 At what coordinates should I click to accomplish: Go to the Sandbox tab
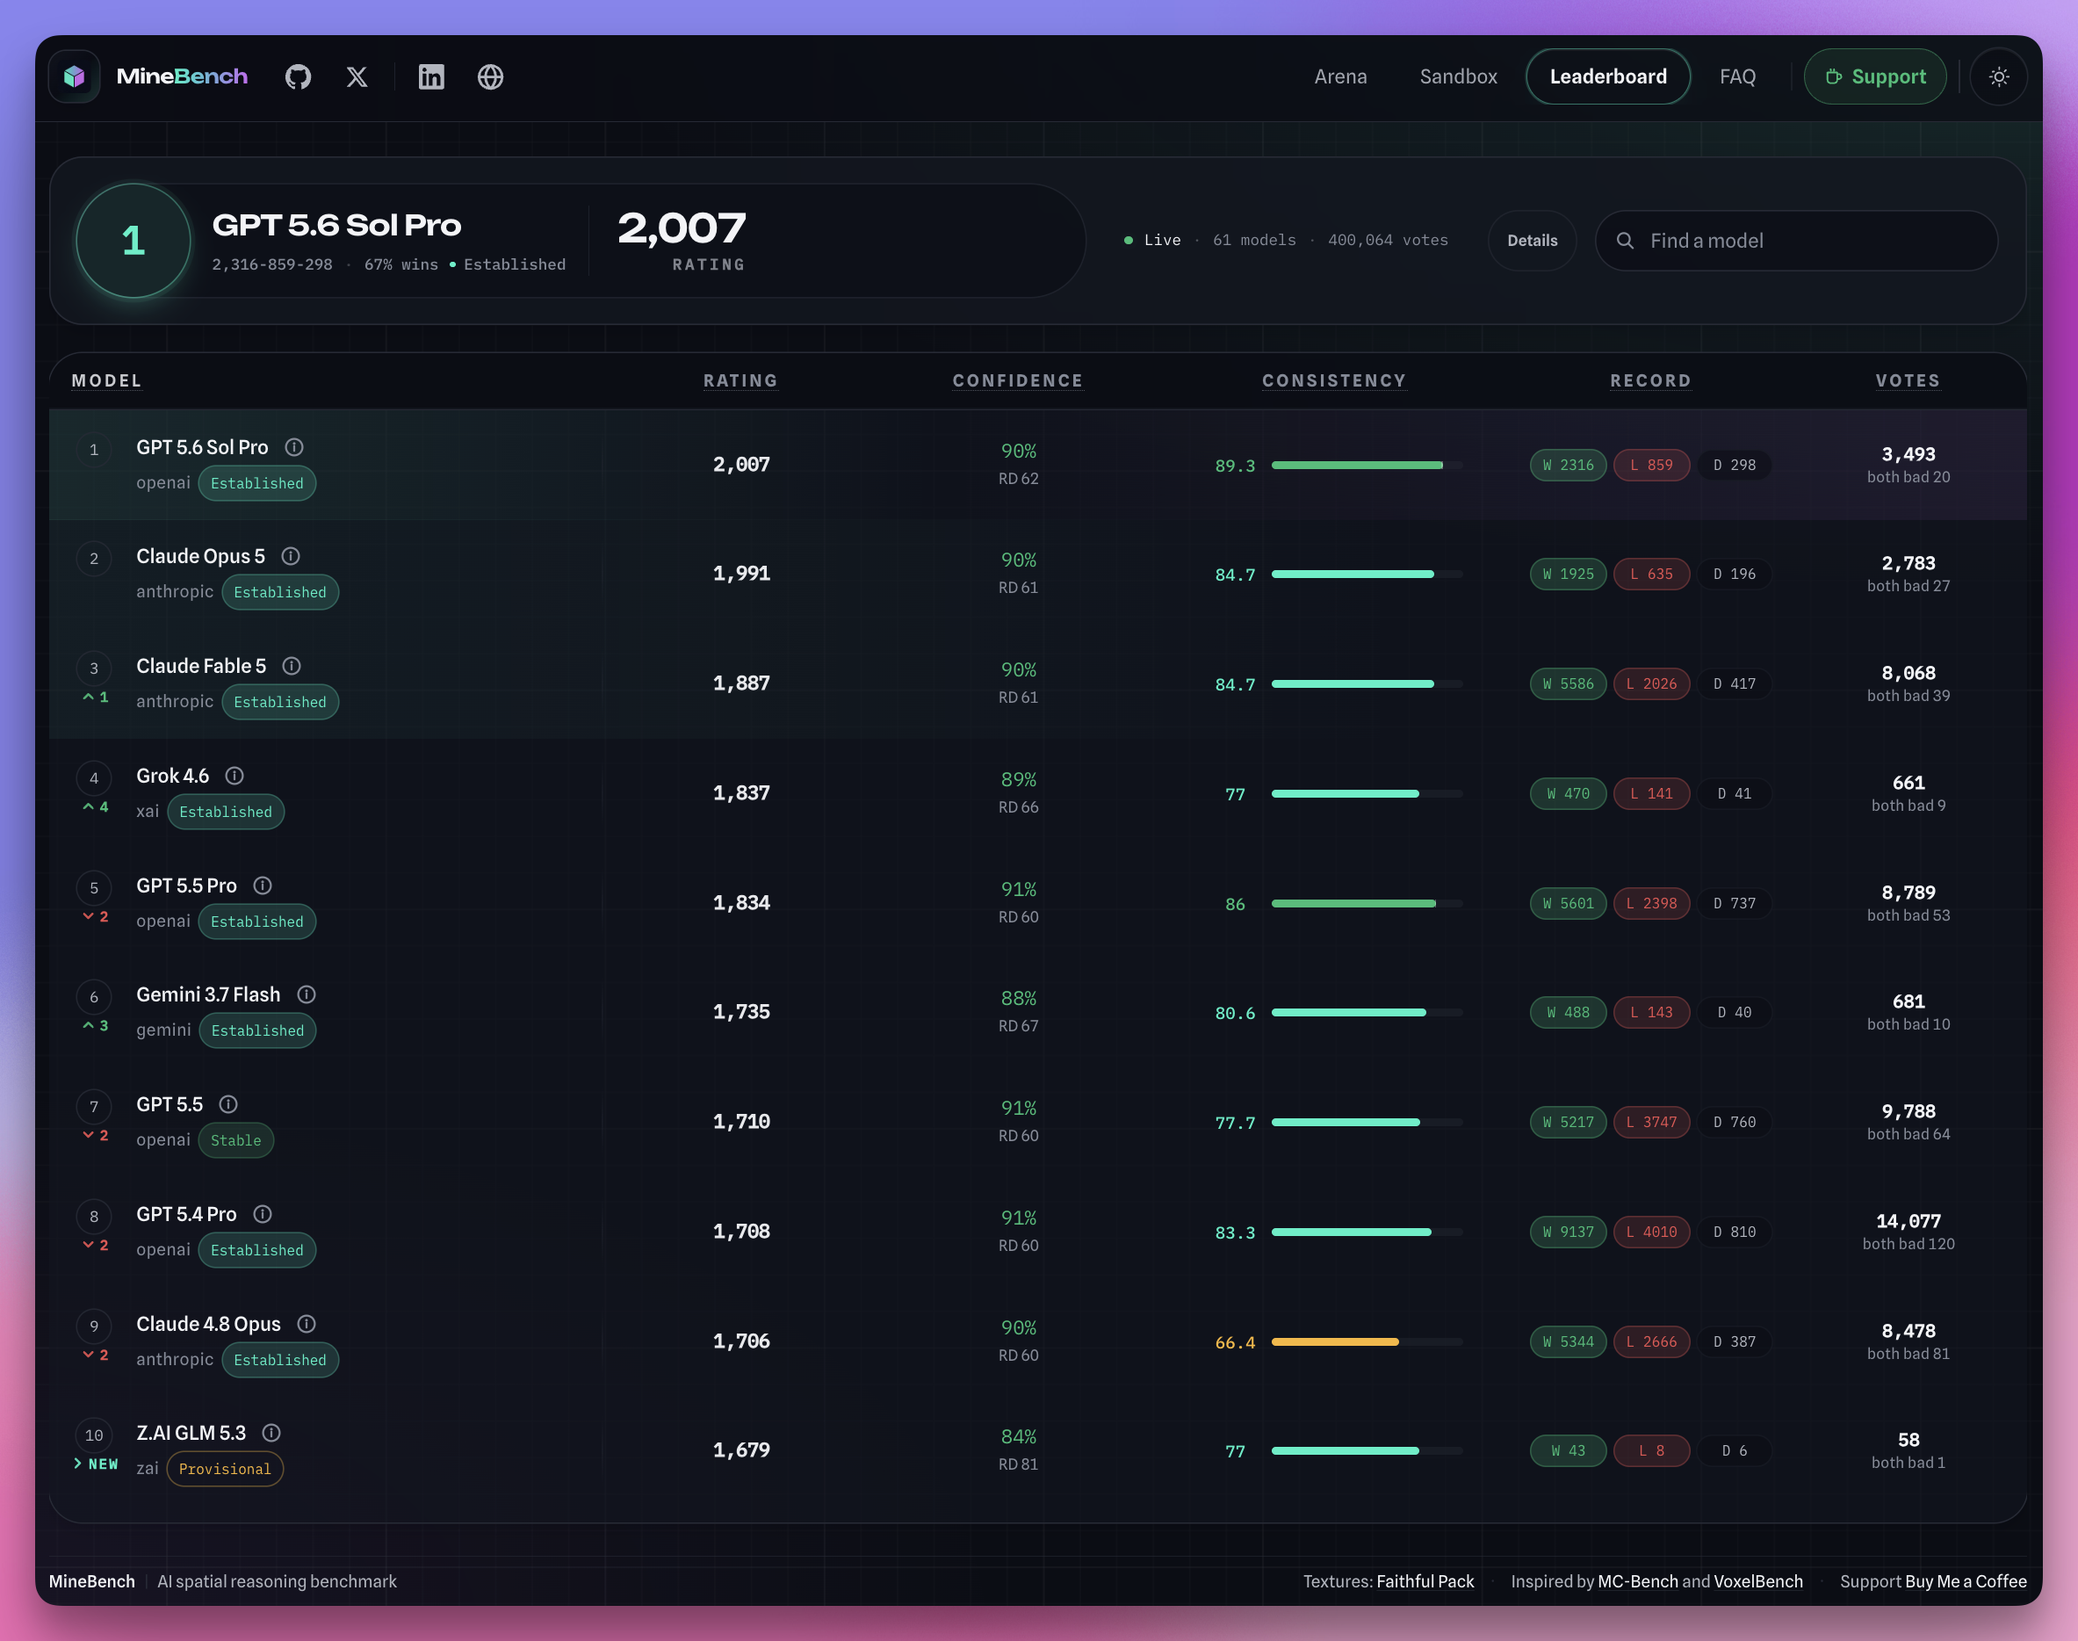pos(1458,76)
